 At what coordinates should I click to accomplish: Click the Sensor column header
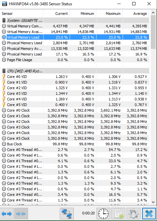click(21, 14)
